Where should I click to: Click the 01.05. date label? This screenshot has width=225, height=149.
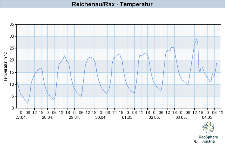tap(128, 117)
